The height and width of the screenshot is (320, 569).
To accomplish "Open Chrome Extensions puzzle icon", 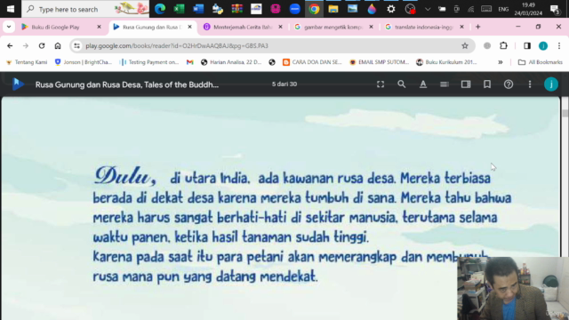I will click(503, 45).
